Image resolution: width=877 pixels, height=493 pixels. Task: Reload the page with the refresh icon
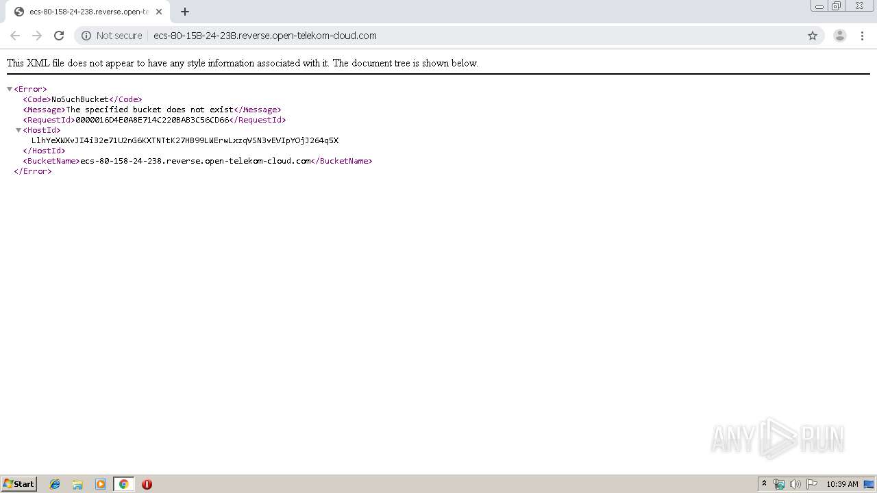(x=59, y=36)
